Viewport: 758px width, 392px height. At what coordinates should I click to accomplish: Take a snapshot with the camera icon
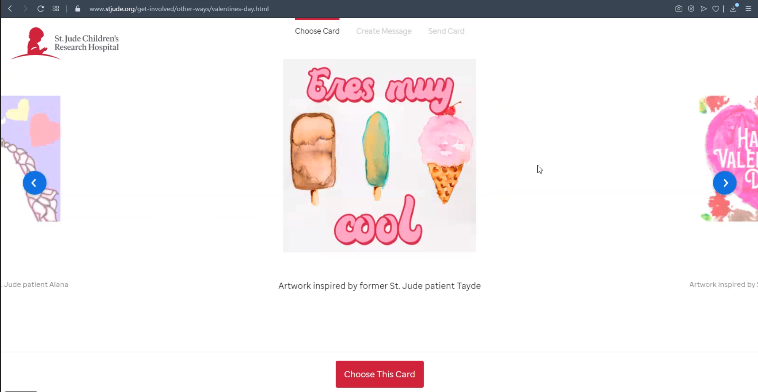679,8
